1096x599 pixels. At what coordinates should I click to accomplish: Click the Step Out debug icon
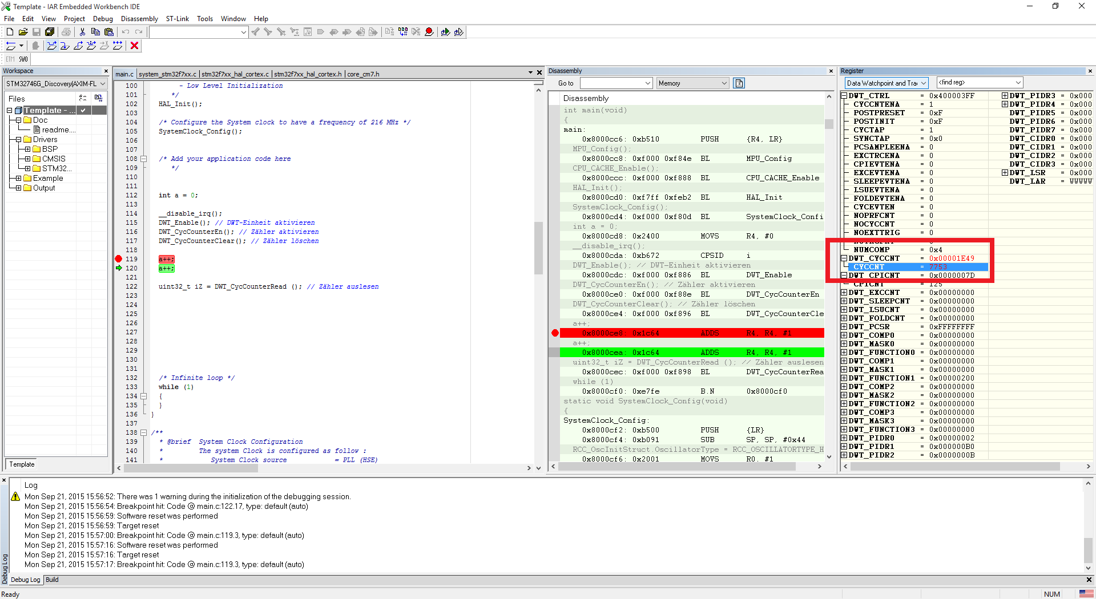[x=78, y=46]
